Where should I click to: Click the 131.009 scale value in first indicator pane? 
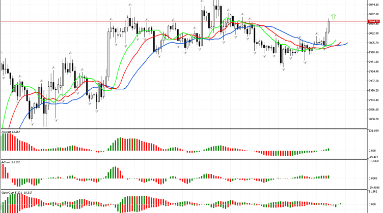click(374, 131)
